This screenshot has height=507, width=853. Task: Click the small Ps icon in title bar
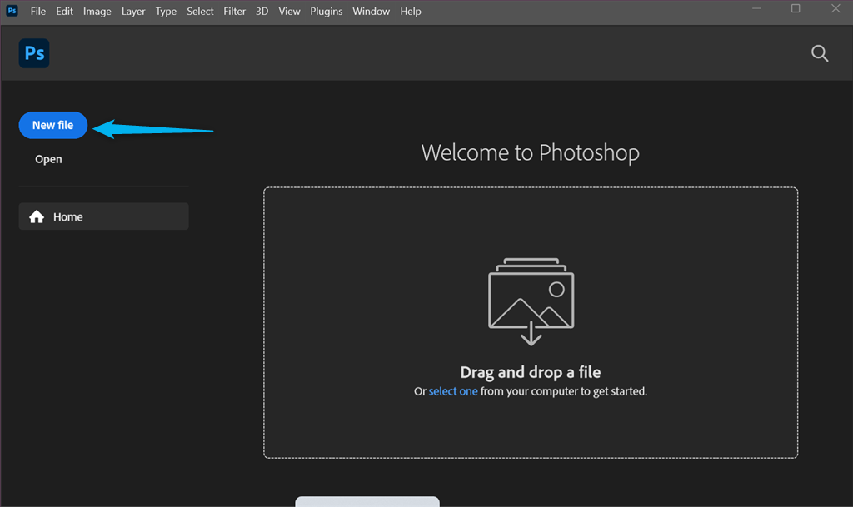tap(12, 11)
